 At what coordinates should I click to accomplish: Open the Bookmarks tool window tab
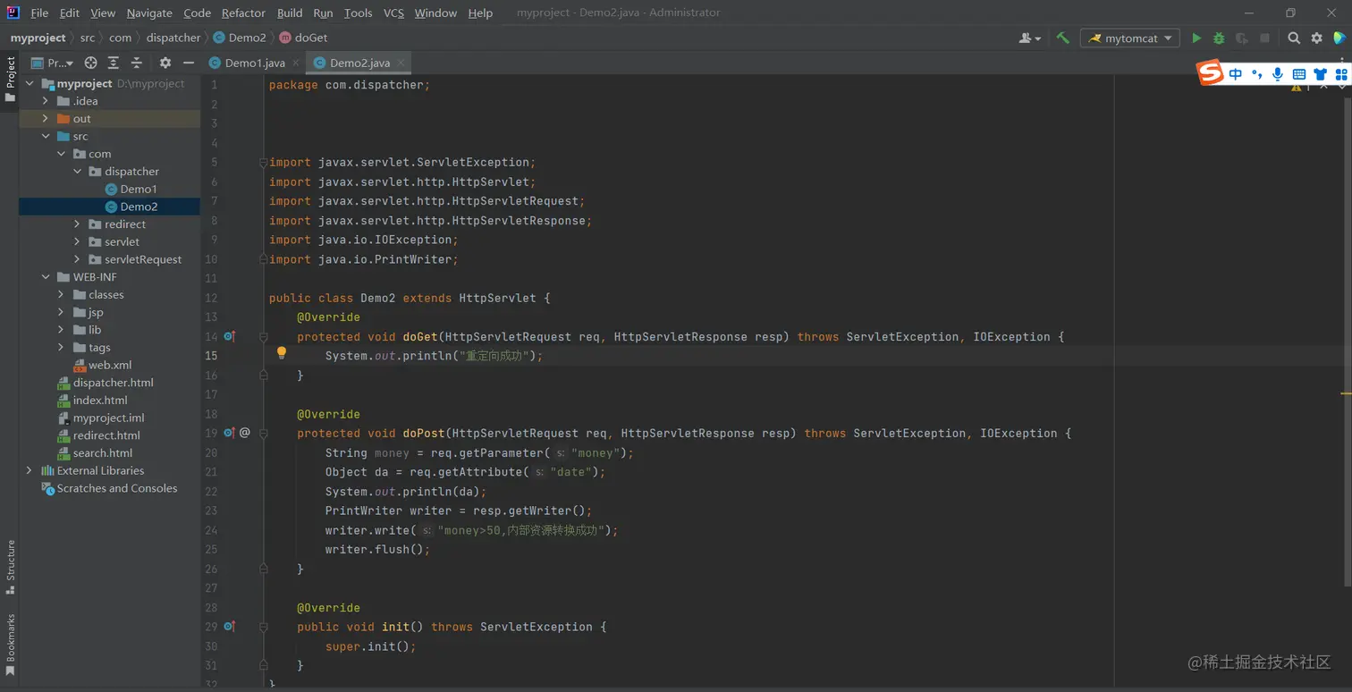coord(10,646)
